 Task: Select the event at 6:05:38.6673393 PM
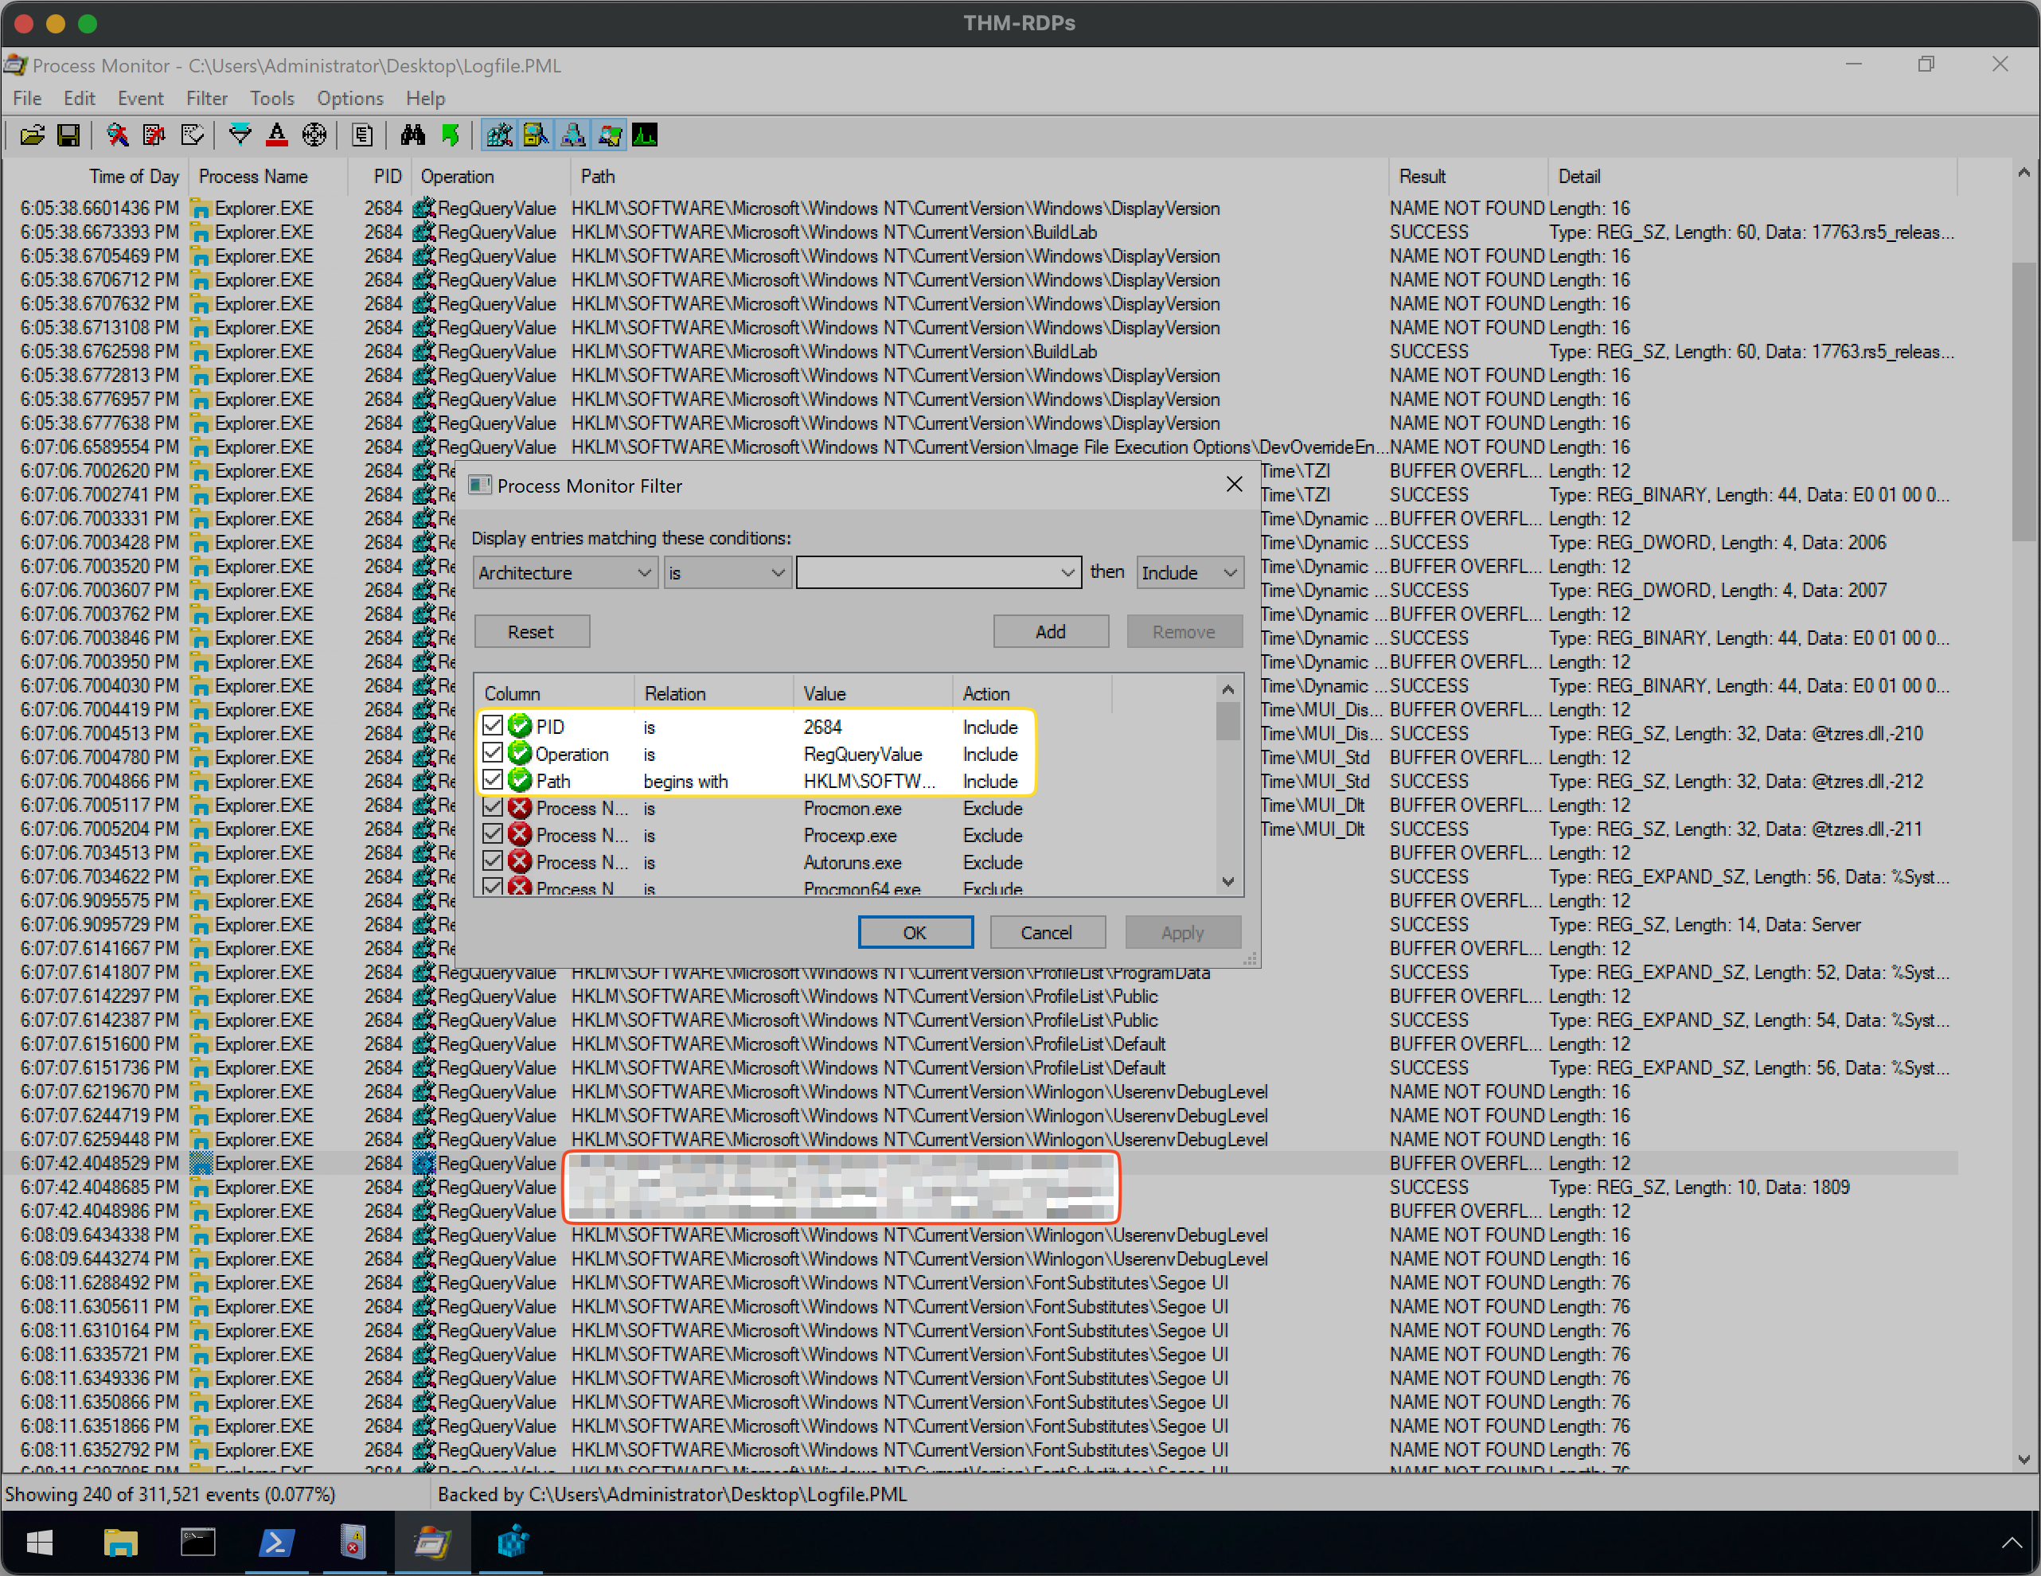979,232
